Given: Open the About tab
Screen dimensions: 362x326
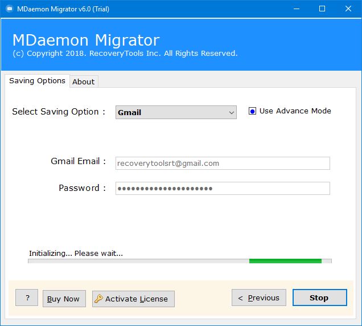Looking at the screenshot, I should click(x=84, y=81).
